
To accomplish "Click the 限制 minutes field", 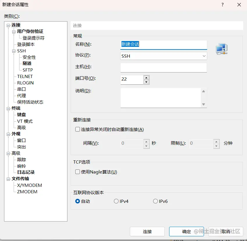I will coord(201,144).
